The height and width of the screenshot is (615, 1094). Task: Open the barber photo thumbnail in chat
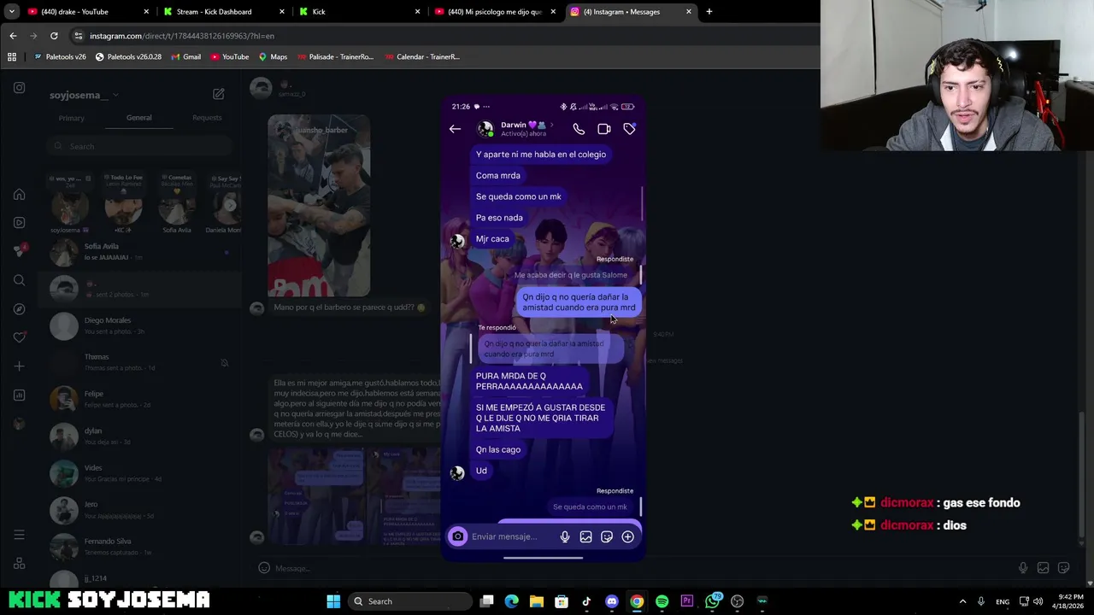coord(319,206)
